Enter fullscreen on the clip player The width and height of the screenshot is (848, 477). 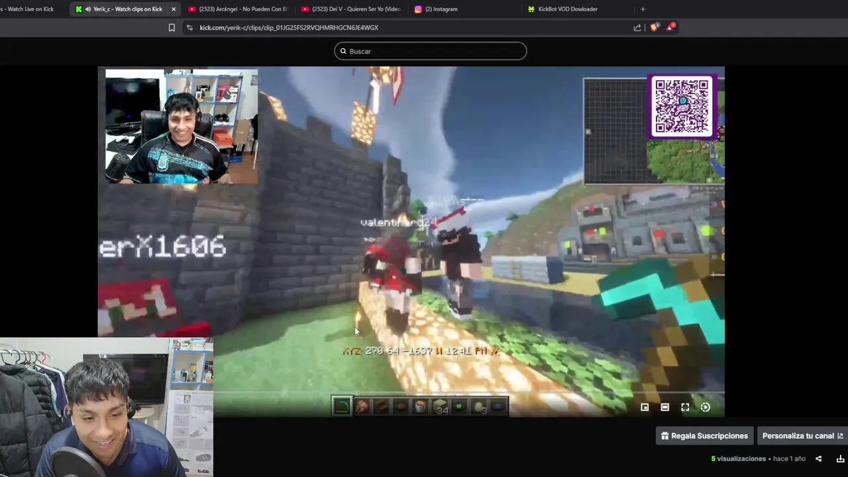685,407
